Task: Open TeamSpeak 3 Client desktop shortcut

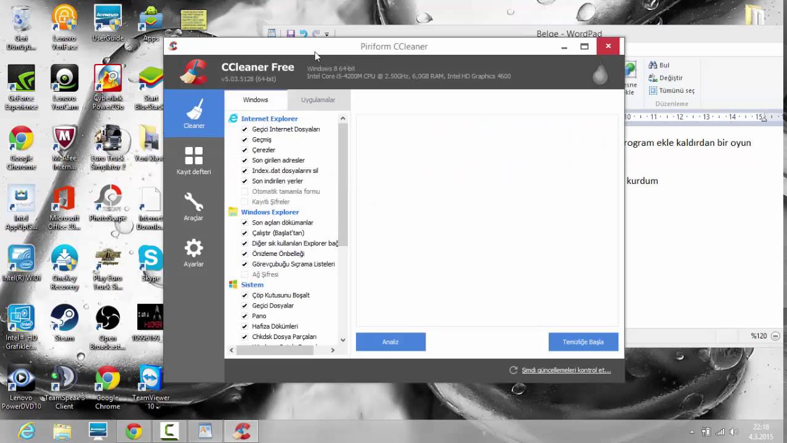Action: [x=65, y=388]
